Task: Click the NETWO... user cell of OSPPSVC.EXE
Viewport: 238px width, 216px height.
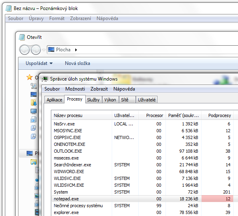Action: coord(124,137)
